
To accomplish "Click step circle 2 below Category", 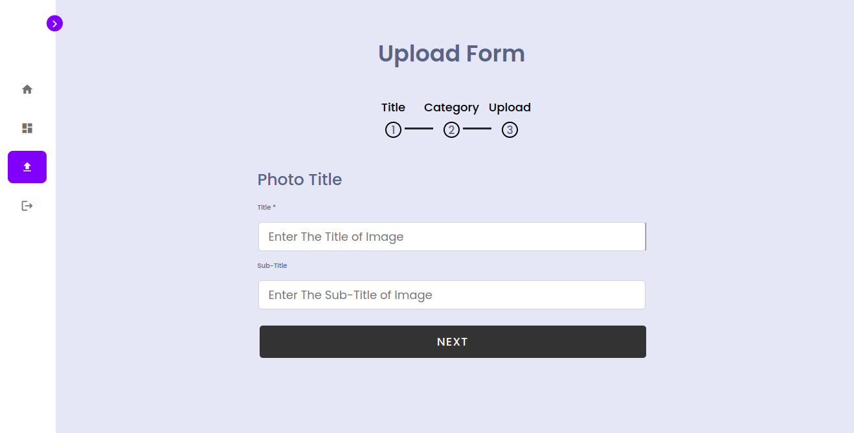I will point(451,129).
